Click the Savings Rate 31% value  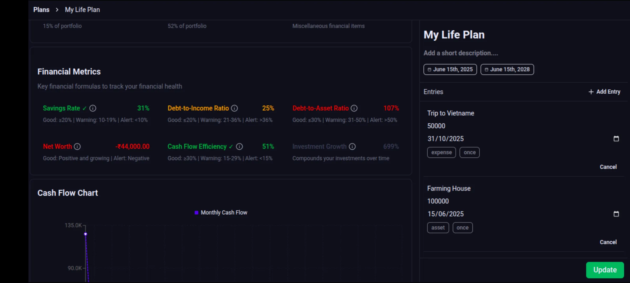point(143,108)
